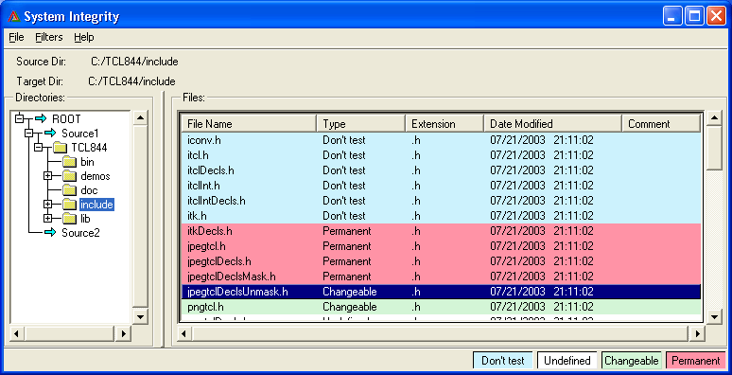Click the Files list scroll up arrow
This screenshot has width=732, height=375.
click(714, 117)
